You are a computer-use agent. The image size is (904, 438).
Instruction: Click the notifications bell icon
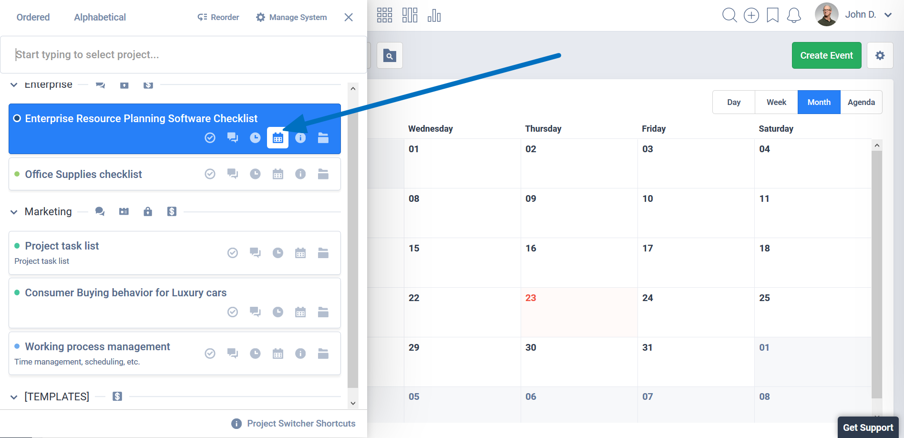point(794,15)
